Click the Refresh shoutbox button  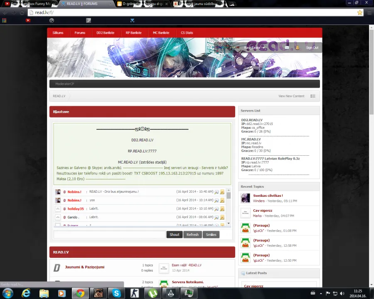192,235
